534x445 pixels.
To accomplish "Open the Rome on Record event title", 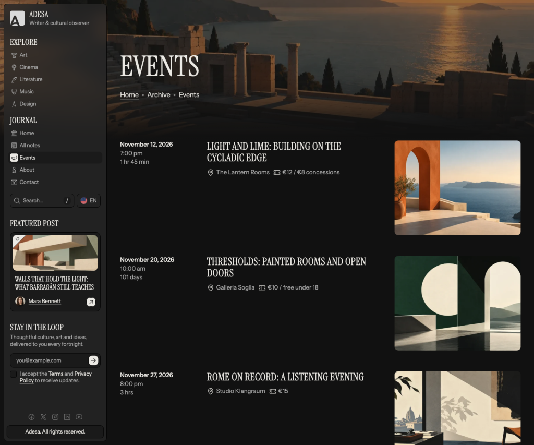I will pyautogui.click(x=285, y=377).
